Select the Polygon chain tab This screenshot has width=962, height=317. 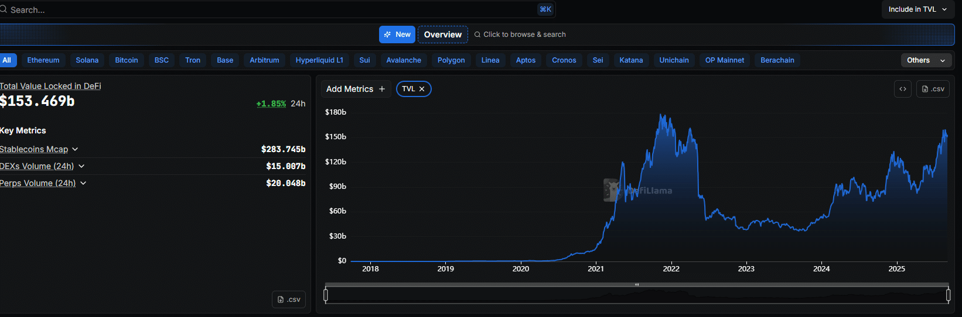pyautogui.click(x=451, y=60)
